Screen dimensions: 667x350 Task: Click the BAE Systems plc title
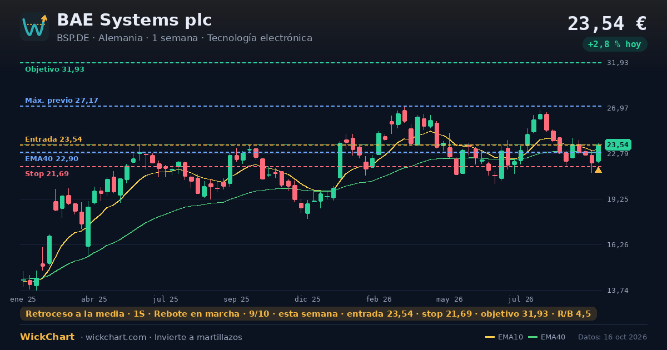134,21
